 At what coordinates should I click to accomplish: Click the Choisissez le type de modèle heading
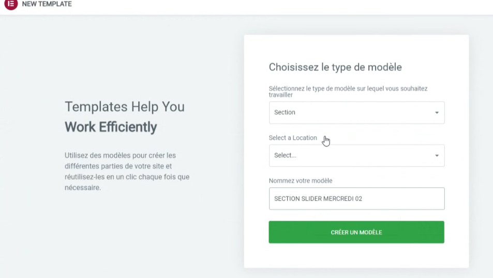click(x=335, y=67)
